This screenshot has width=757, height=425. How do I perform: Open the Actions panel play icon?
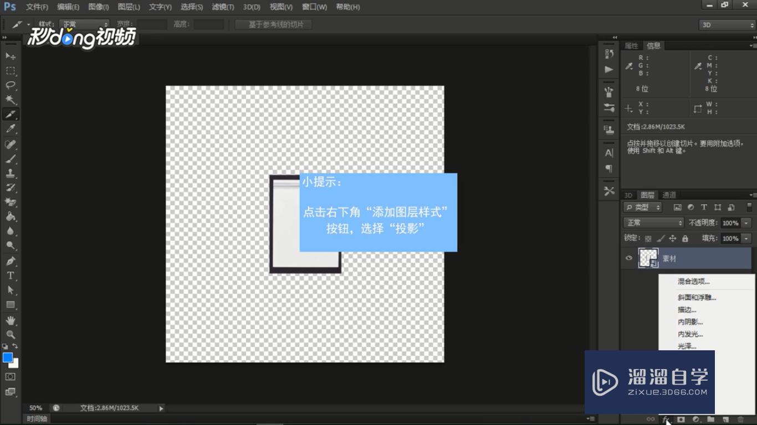pos(609,69)
